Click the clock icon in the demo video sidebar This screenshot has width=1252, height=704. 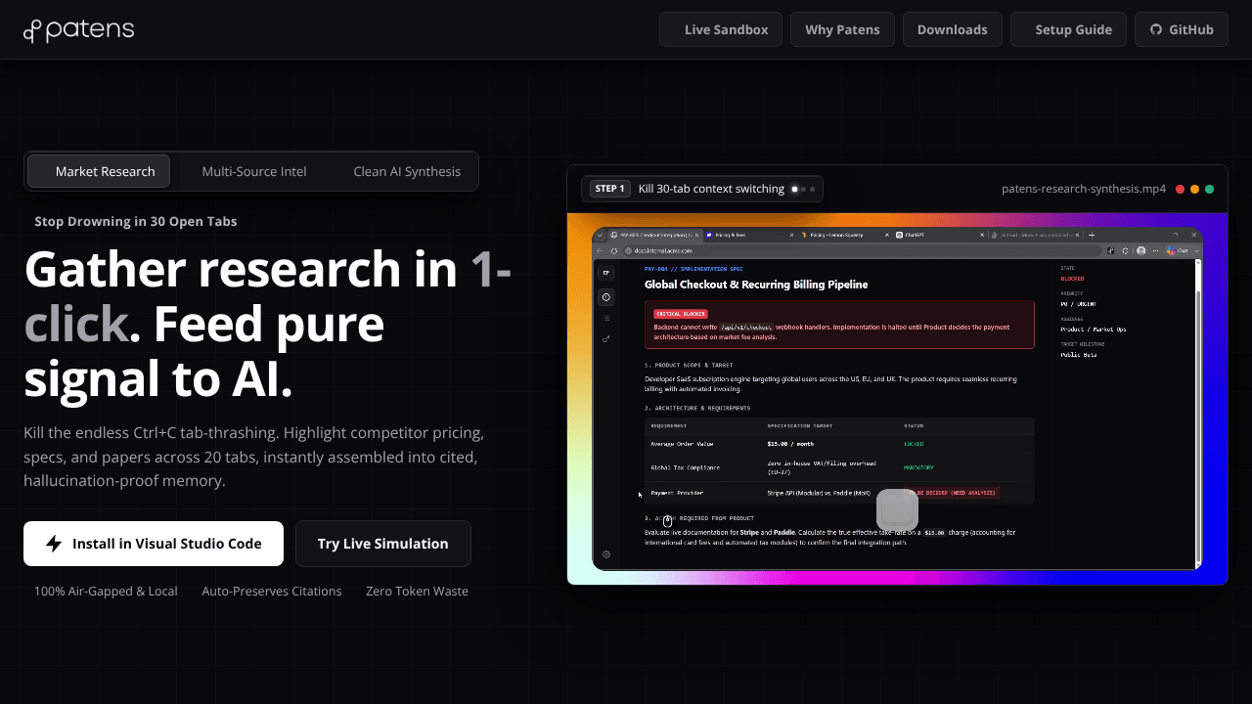pyautogui.click(x=606, y=296)
